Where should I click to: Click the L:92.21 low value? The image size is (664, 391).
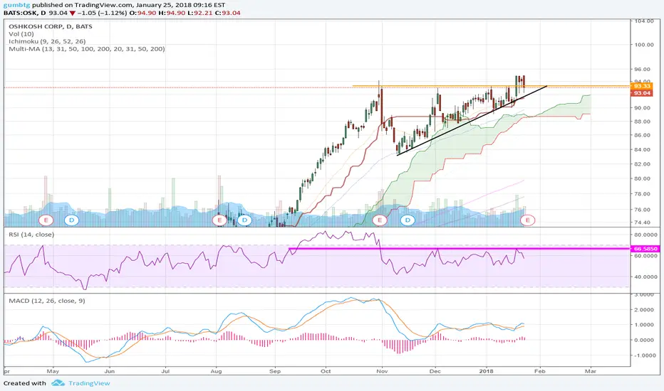click(199, 13)
